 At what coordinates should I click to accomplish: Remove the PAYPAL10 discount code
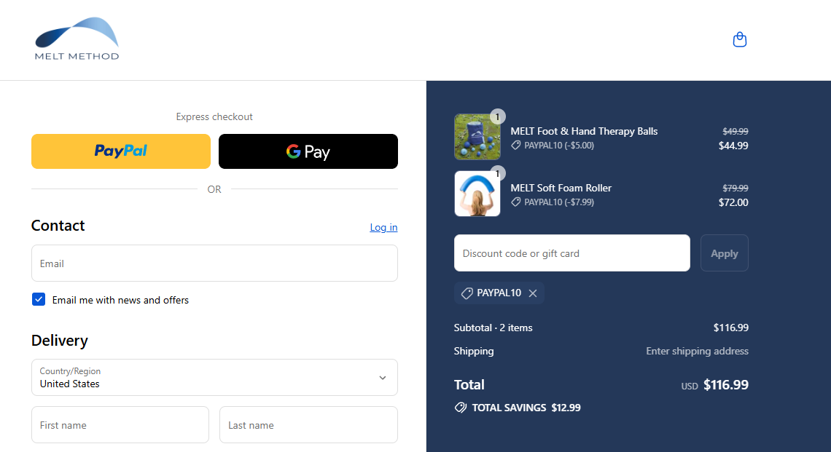533,293
